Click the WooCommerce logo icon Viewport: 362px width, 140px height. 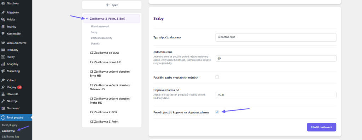pyautogui.click(x=3, y=43)
